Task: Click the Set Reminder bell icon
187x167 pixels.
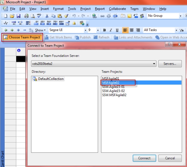Action: tap(74, 23)
